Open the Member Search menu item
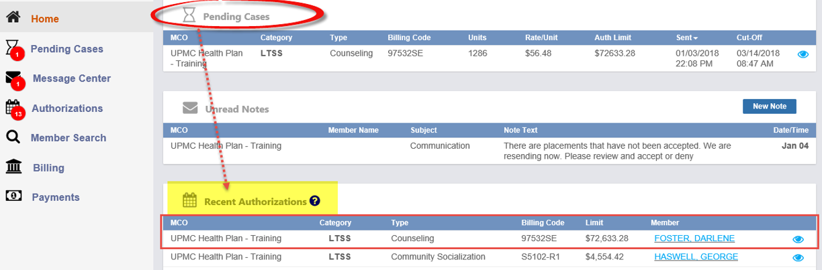 coord(68,137)
